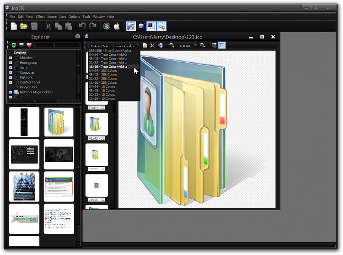This screenshot has height=255, width=343.
Task: Add a new image format
Action: click(145, 45)
